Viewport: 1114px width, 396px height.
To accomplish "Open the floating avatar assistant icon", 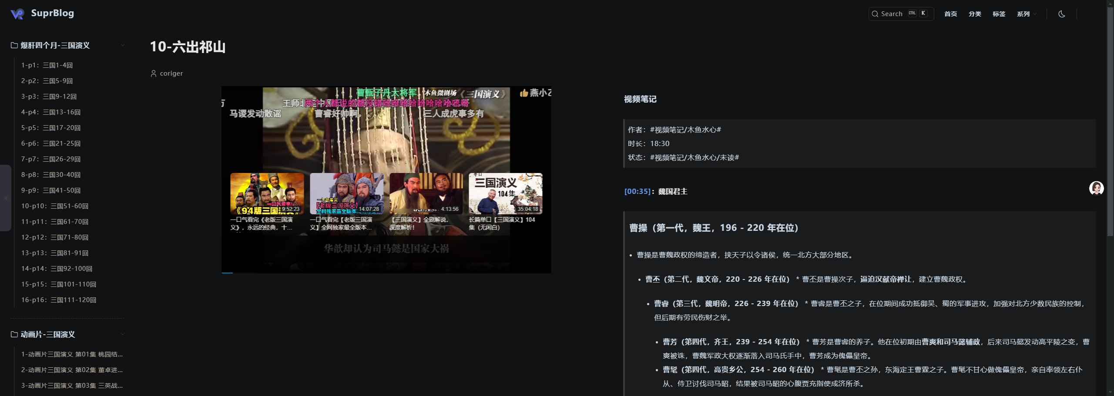I will [1096, 188].
